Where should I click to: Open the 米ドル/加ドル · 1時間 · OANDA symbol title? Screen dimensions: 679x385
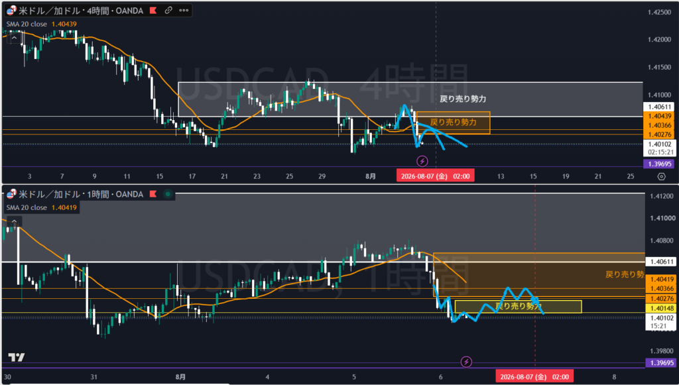pos(80,193)
